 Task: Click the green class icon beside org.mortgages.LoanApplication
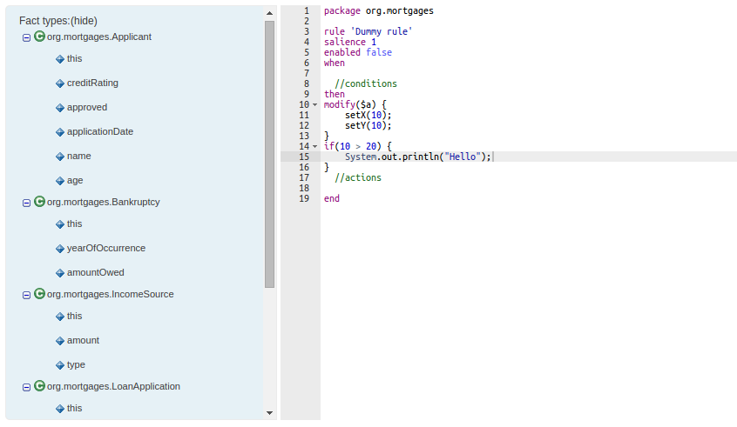pos(39,386)
